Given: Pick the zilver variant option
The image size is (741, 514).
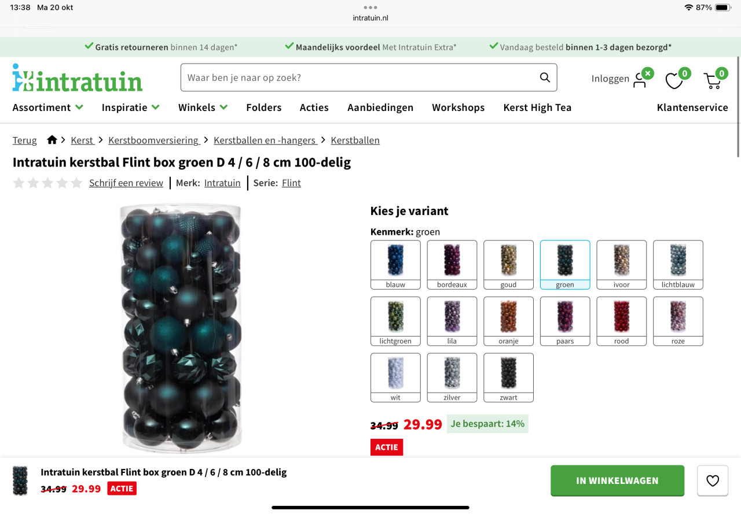Looking at the screenshot, I should click(x=452, y=378).
